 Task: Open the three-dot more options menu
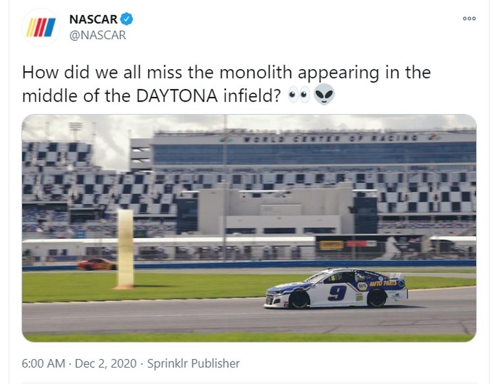(469, 18)
